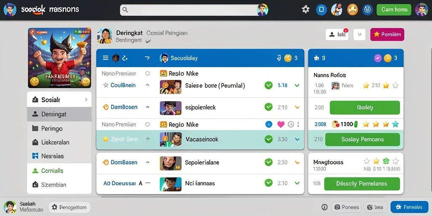
Task: Click the green star in Mnkgtooiss card
Action: click(386, 161)
